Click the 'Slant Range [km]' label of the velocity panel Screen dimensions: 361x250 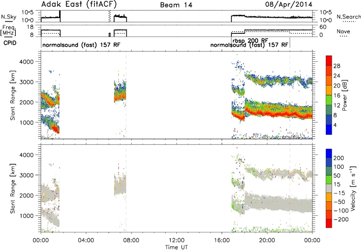(x=13, y=189)
